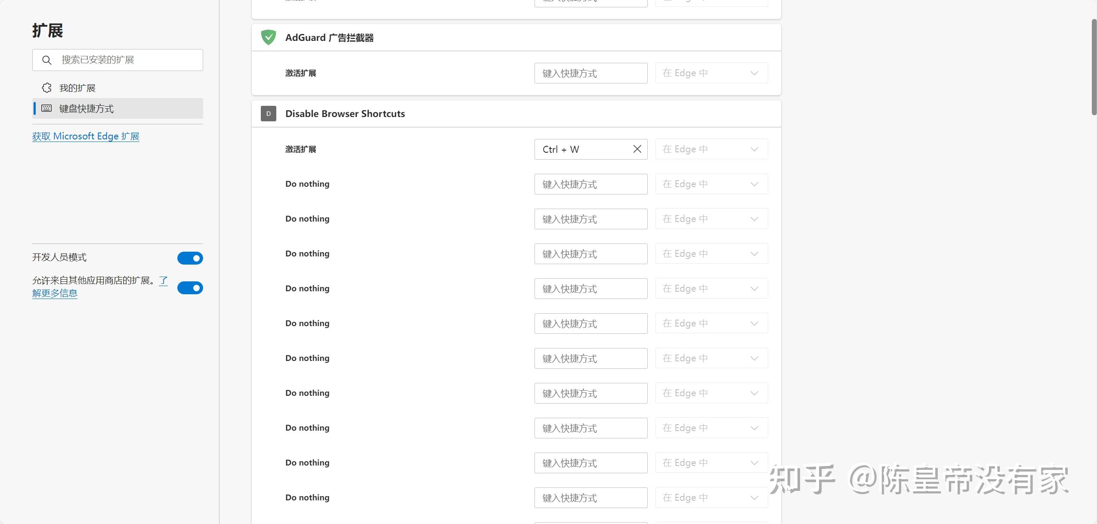Follow the 了解更多信息 link

pyautogui.click(x=55, y=293)
